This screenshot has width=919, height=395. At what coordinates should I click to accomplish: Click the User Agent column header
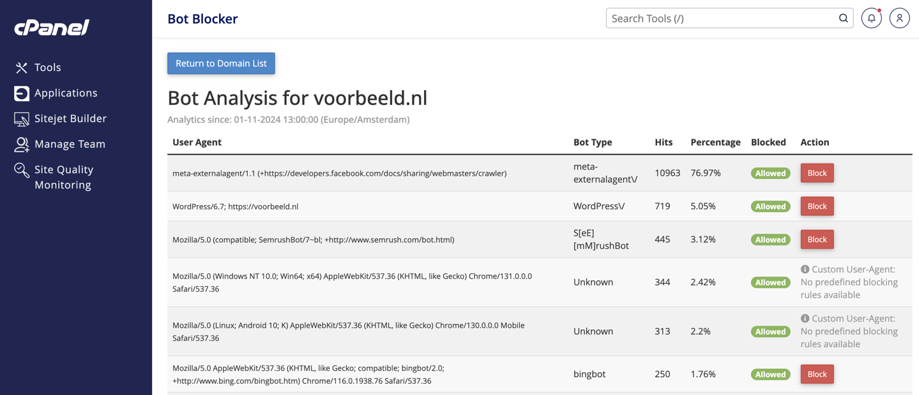[x=197, y=142]
